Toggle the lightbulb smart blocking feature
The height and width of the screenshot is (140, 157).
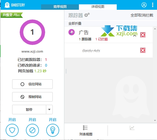(53, 130)
